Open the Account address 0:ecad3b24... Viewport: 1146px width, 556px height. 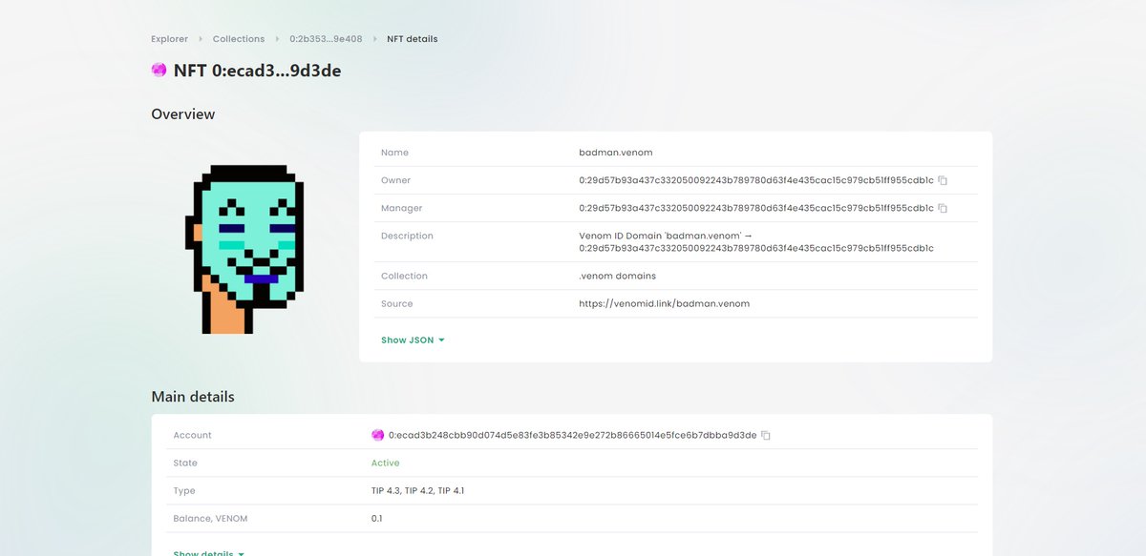[572, 435]
